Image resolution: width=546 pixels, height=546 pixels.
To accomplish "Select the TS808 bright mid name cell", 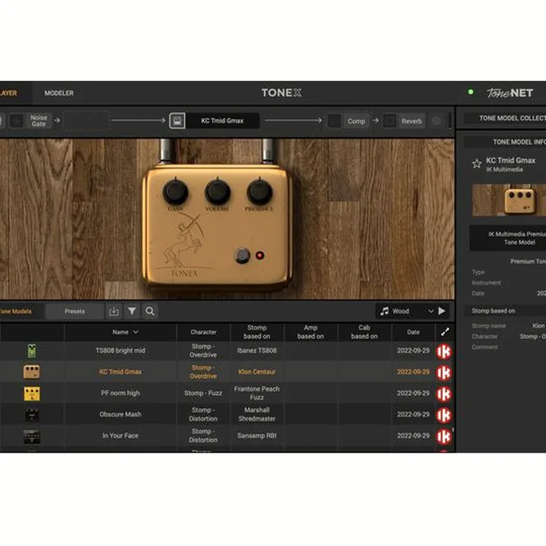I will 121,350.
